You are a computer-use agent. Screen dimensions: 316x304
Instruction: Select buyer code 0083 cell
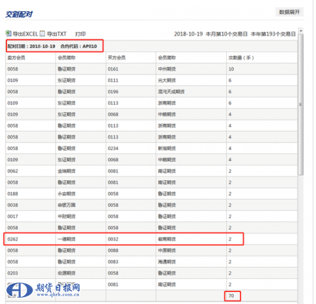(x=131, y=262)
